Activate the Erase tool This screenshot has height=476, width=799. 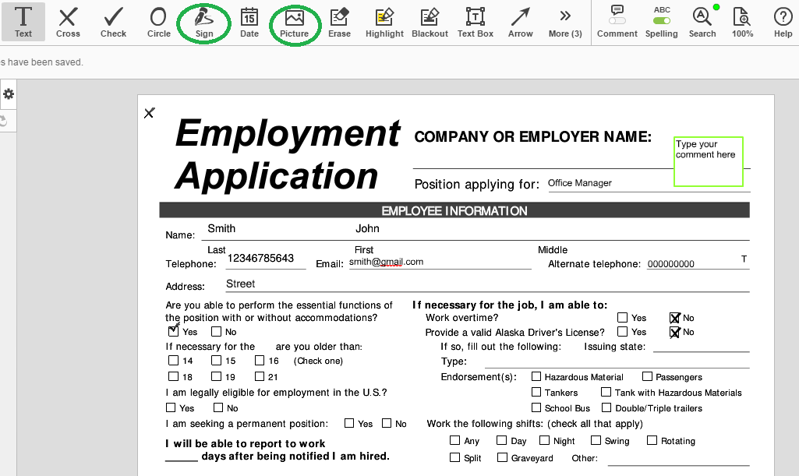coord(339,22)
